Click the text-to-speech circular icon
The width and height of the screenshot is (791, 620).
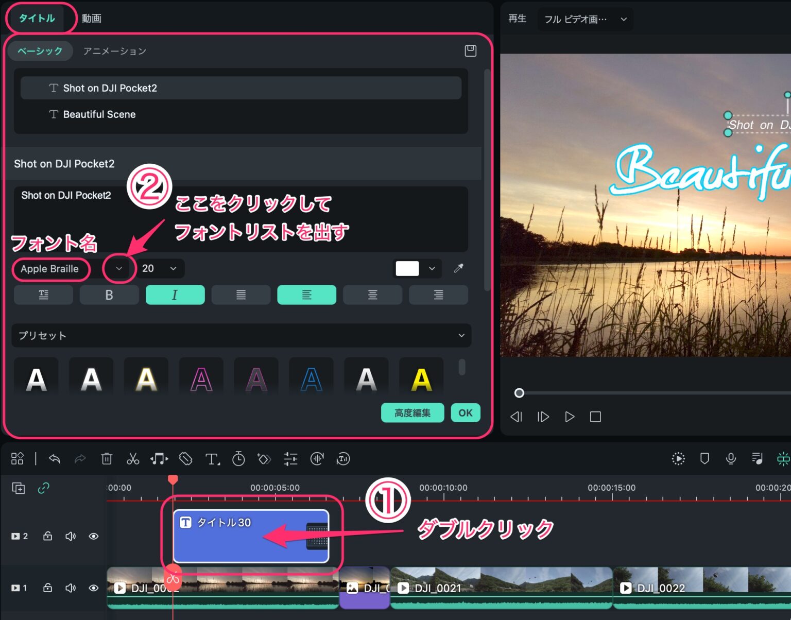click(343, 458)
